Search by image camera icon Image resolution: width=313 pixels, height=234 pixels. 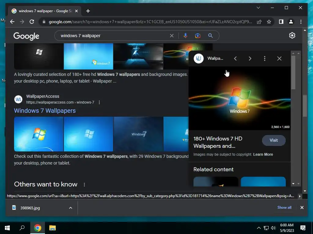[x=198, y=36]
